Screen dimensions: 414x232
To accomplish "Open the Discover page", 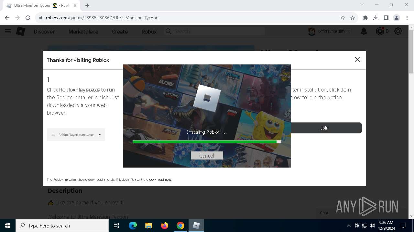I will 44,32.
